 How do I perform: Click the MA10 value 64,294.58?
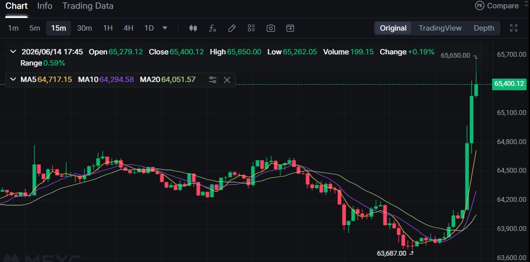tap(116, 80)
